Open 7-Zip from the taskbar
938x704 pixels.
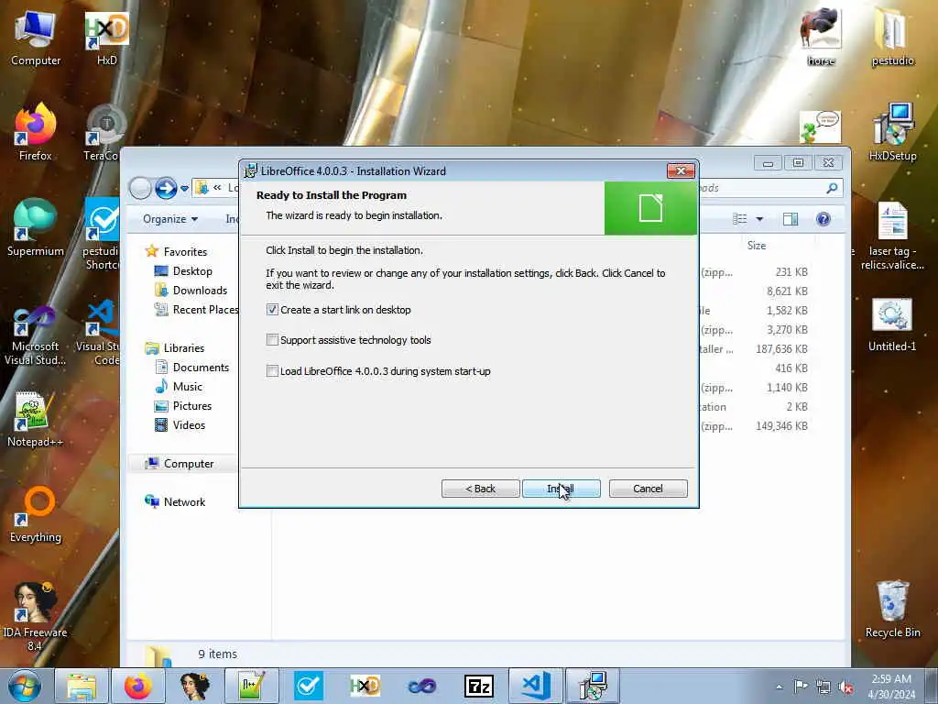478,686
